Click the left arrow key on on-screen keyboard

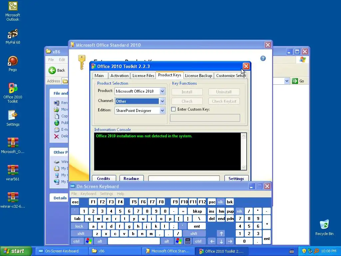212,241
